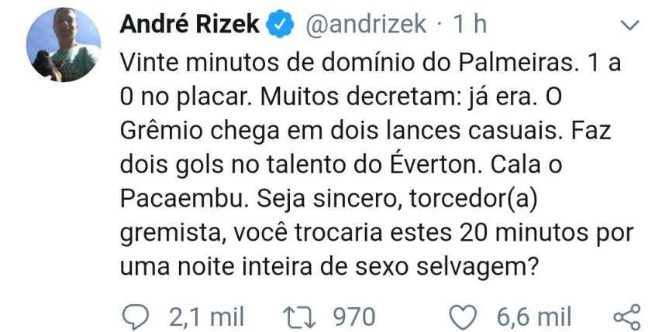669x332 pixels.
Task: Expand the tweet options chevron
Action: coord(632,26)
